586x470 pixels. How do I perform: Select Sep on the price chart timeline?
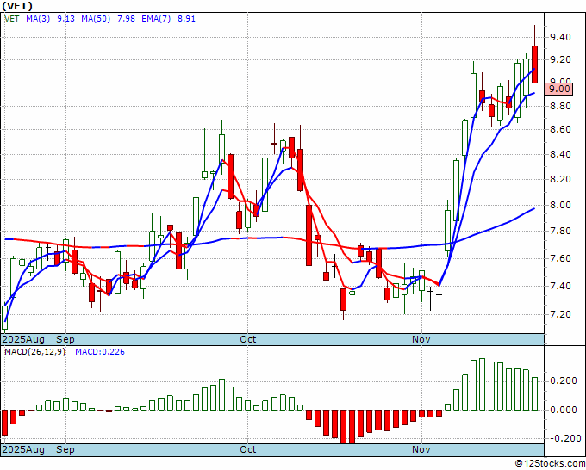(65, 339)
